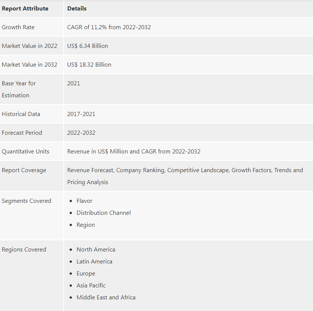This screenshot has height=311, width=313.
Task: Click the "Flavor" segment list item
Action: (84, 201)
